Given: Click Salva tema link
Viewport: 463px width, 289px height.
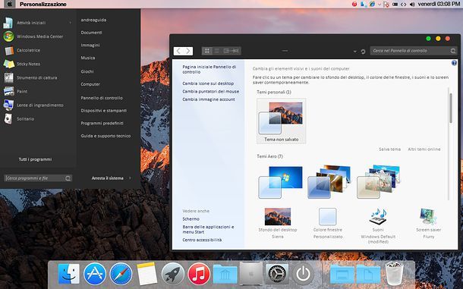Looking at the screenshot, I should (390, 149).
